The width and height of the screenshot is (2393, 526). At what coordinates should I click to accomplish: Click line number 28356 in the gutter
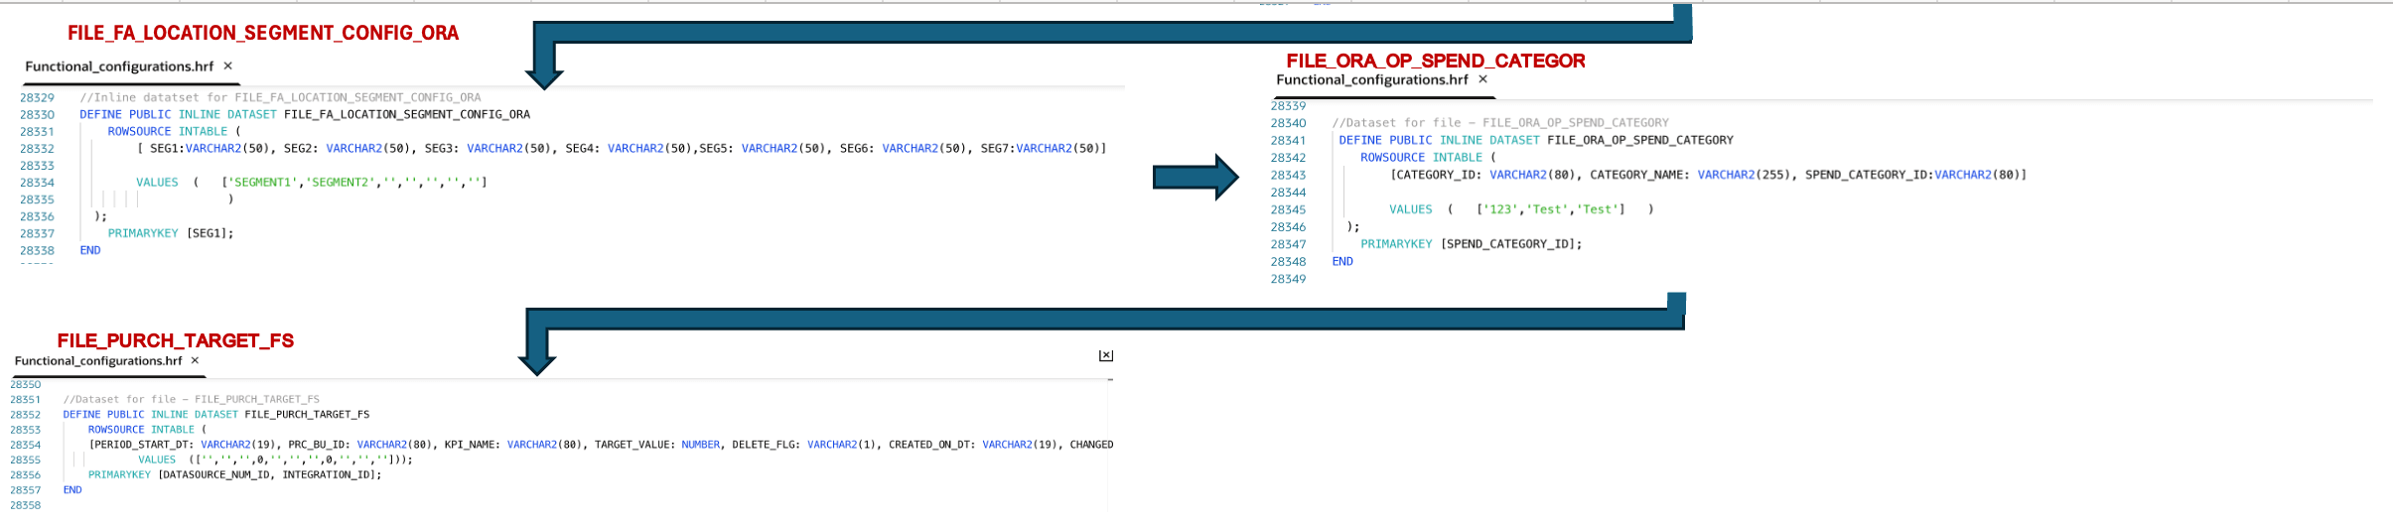(26, 475)
